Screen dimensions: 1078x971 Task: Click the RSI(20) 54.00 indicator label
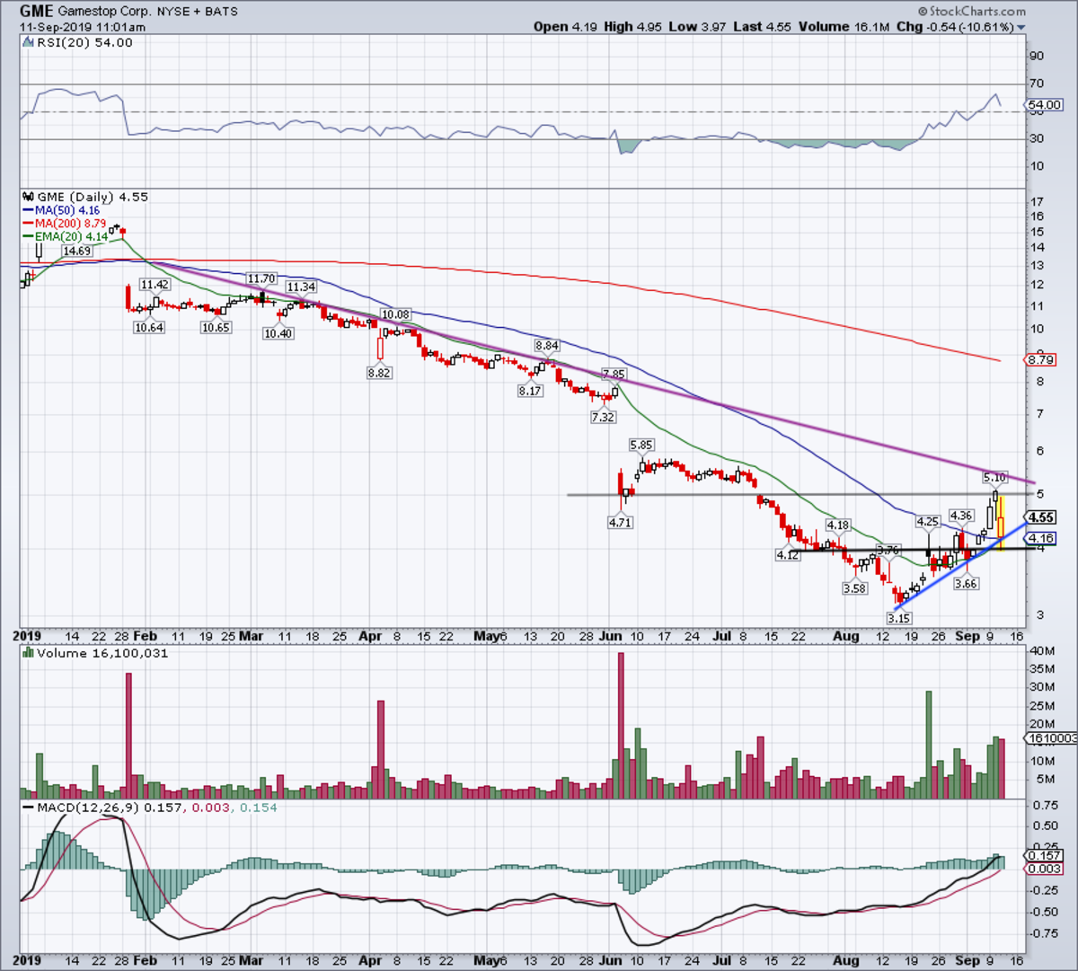[84, 42]
